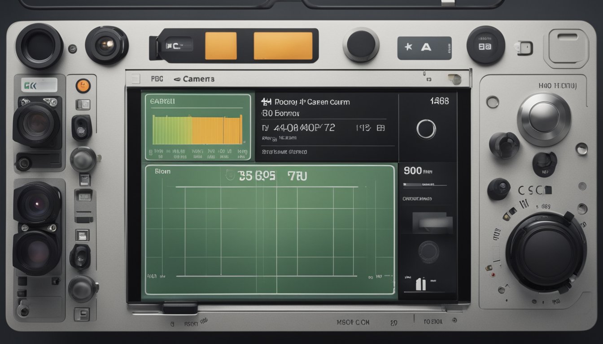Image resolution: width=603 pixels, height=344 pixels.
Task: Adjust the thin slider under the 800 value
Action: (425, 185)
